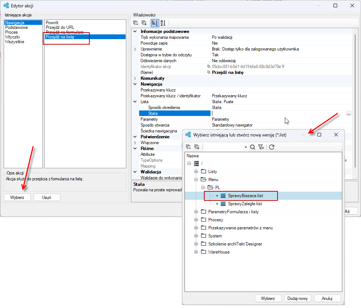The height and width of the screenshot is (308, 361).
Task: Focus the search text box in the picker toolbar
Action: pos(224,147)
